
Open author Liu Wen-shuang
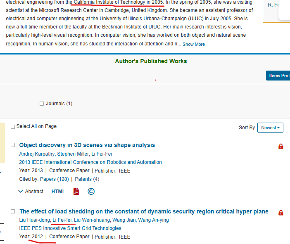[x=92, y=220]
